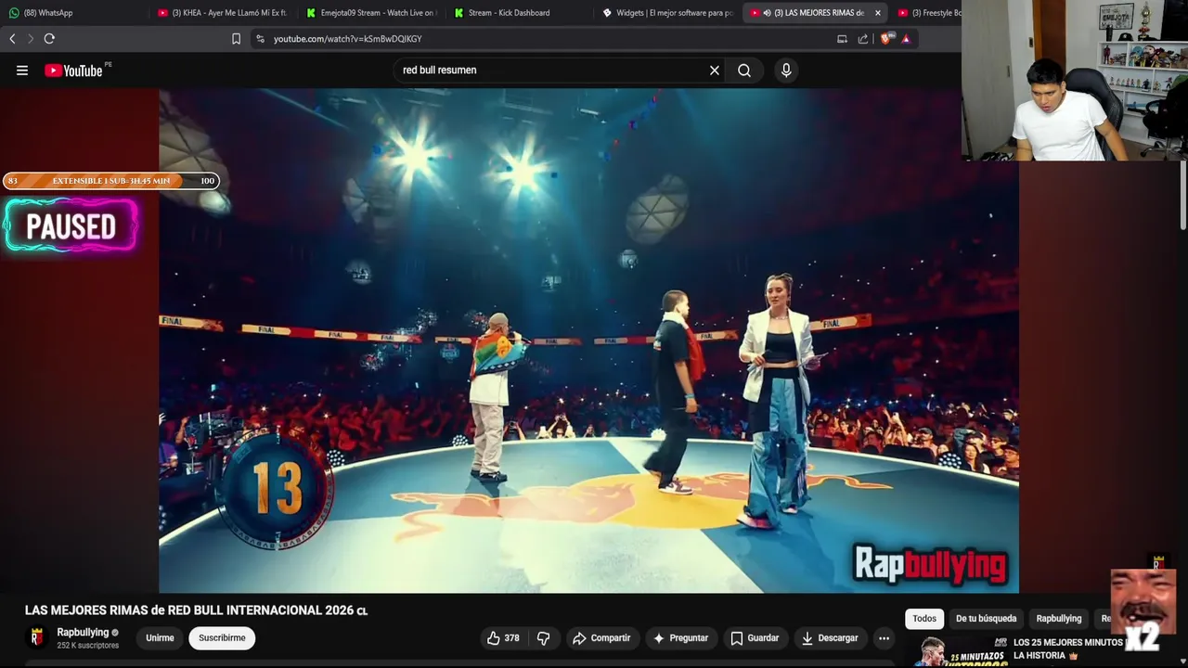
Task: Clear the search box with the X
Action: click(x=715, y=71)
